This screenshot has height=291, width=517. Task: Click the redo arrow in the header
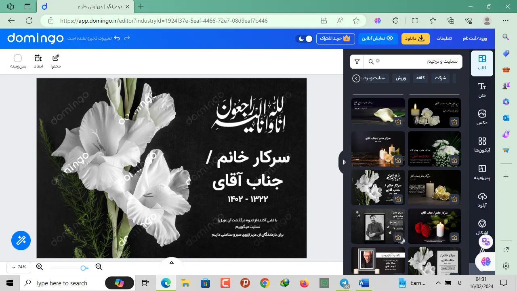coord(127,38)
